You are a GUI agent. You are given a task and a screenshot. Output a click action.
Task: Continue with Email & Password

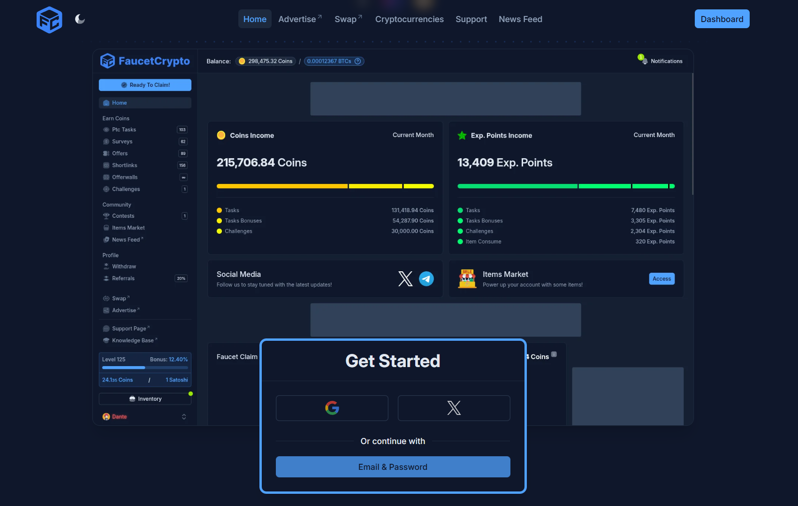(x=393, y=467)
